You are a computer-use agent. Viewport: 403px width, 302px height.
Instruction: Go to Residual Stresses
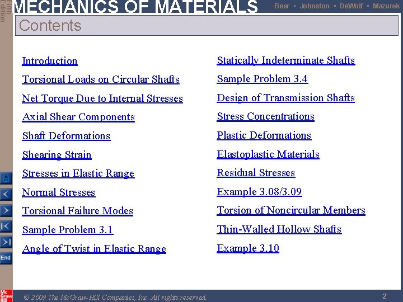(x=256, y=173)
